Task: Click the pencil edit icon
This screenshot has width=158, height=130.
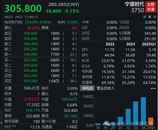Action: click(145, 17)
